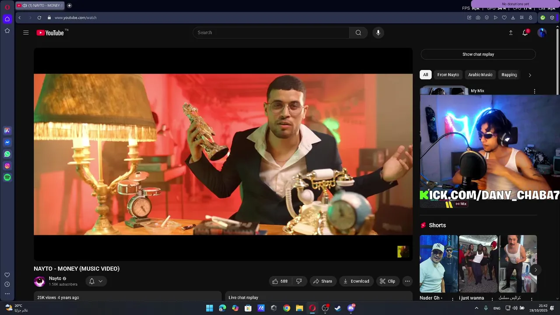
Task: Click the address bar URL
Action: (75, 17)
